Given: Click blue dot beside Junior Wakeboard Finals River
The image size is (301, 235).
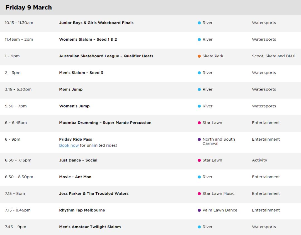Looking at the screenshot, I should (199, 23).
